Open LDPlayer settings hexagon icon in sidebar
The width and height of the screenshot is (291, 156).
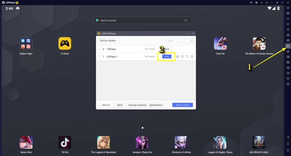[x=288, y=8]
